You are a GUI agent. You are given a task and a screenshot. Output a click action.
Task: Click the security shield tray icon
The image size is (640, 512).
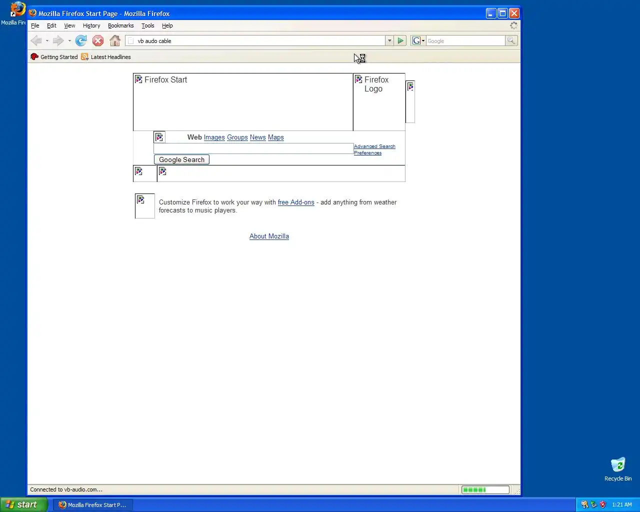point(602,504)
